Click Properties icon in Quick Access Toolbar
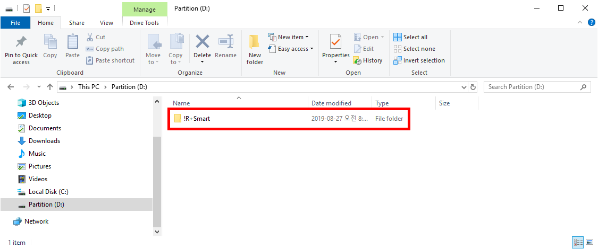The image size is (598, 249). [27, 8]
